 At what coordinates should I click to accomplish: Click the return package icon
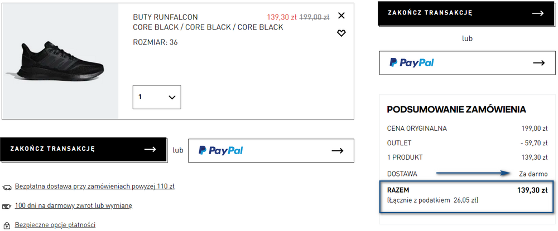tap(7, 206)
